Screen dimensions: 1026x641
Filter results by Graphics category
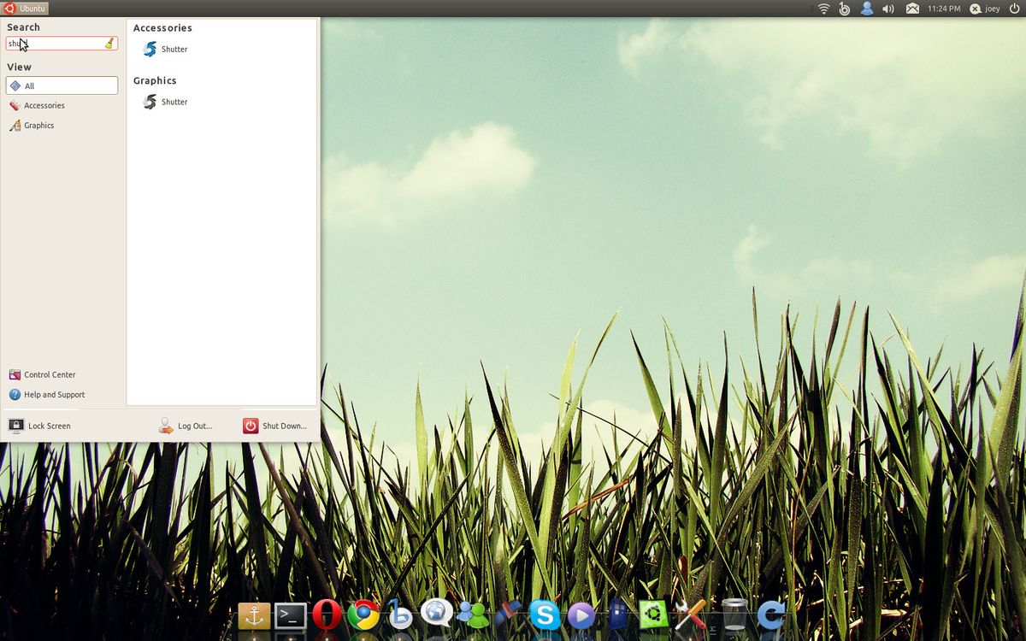tap(38, 126)
